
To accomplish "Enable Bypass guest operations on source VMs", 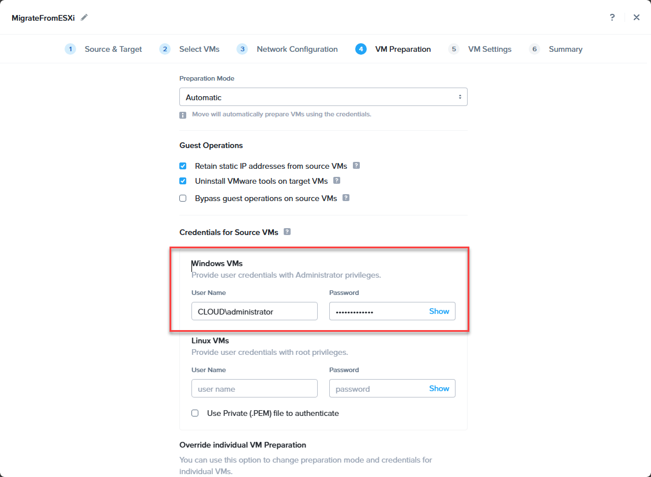I will 183,198.
